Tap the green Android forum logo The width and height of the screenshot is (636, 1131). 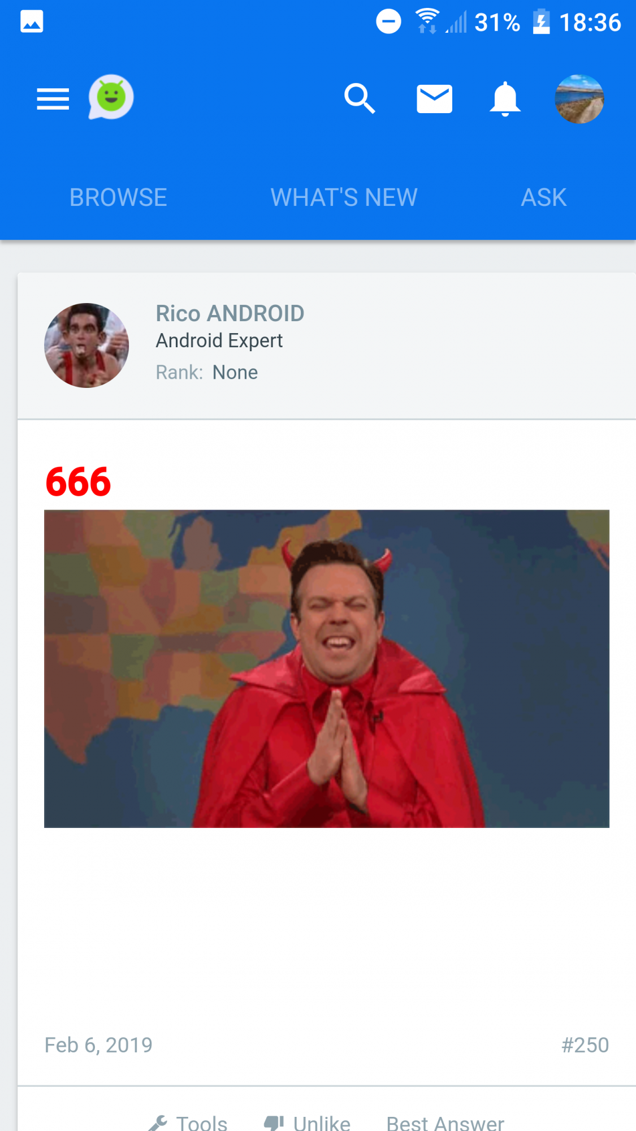coord(111,97)
